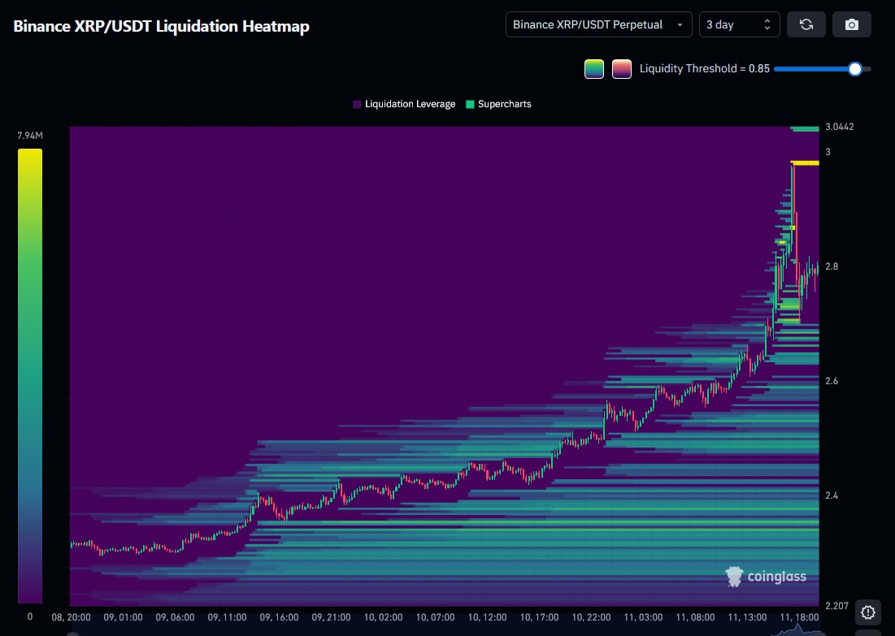Viewport: 895px width, 636px height.
Task: Open the Binance XRP/USDT Perpetual pair dropdown
Action: click(599, 24)
